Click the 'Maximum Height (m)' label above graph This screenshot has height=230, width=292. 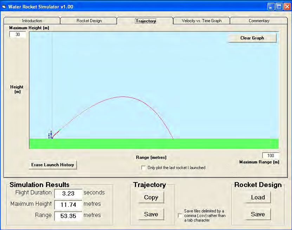coord(29,28)
